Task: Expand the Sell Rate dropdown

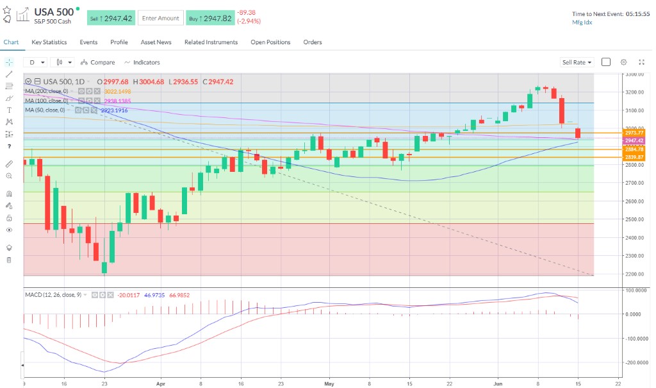Action: coord(577,62)
